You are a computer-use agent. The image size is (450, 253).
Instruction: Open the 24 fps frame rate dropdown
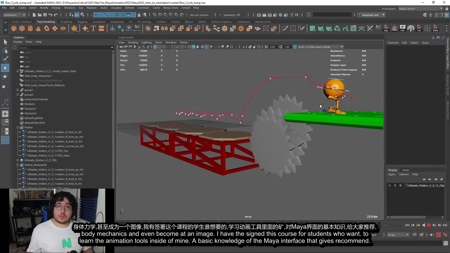398,235
